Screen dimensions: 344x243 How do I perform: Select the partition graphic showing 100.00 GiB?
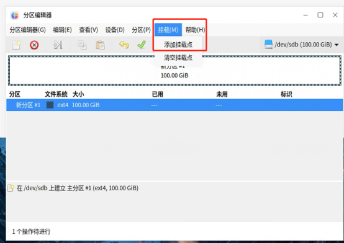coord(174,71)
